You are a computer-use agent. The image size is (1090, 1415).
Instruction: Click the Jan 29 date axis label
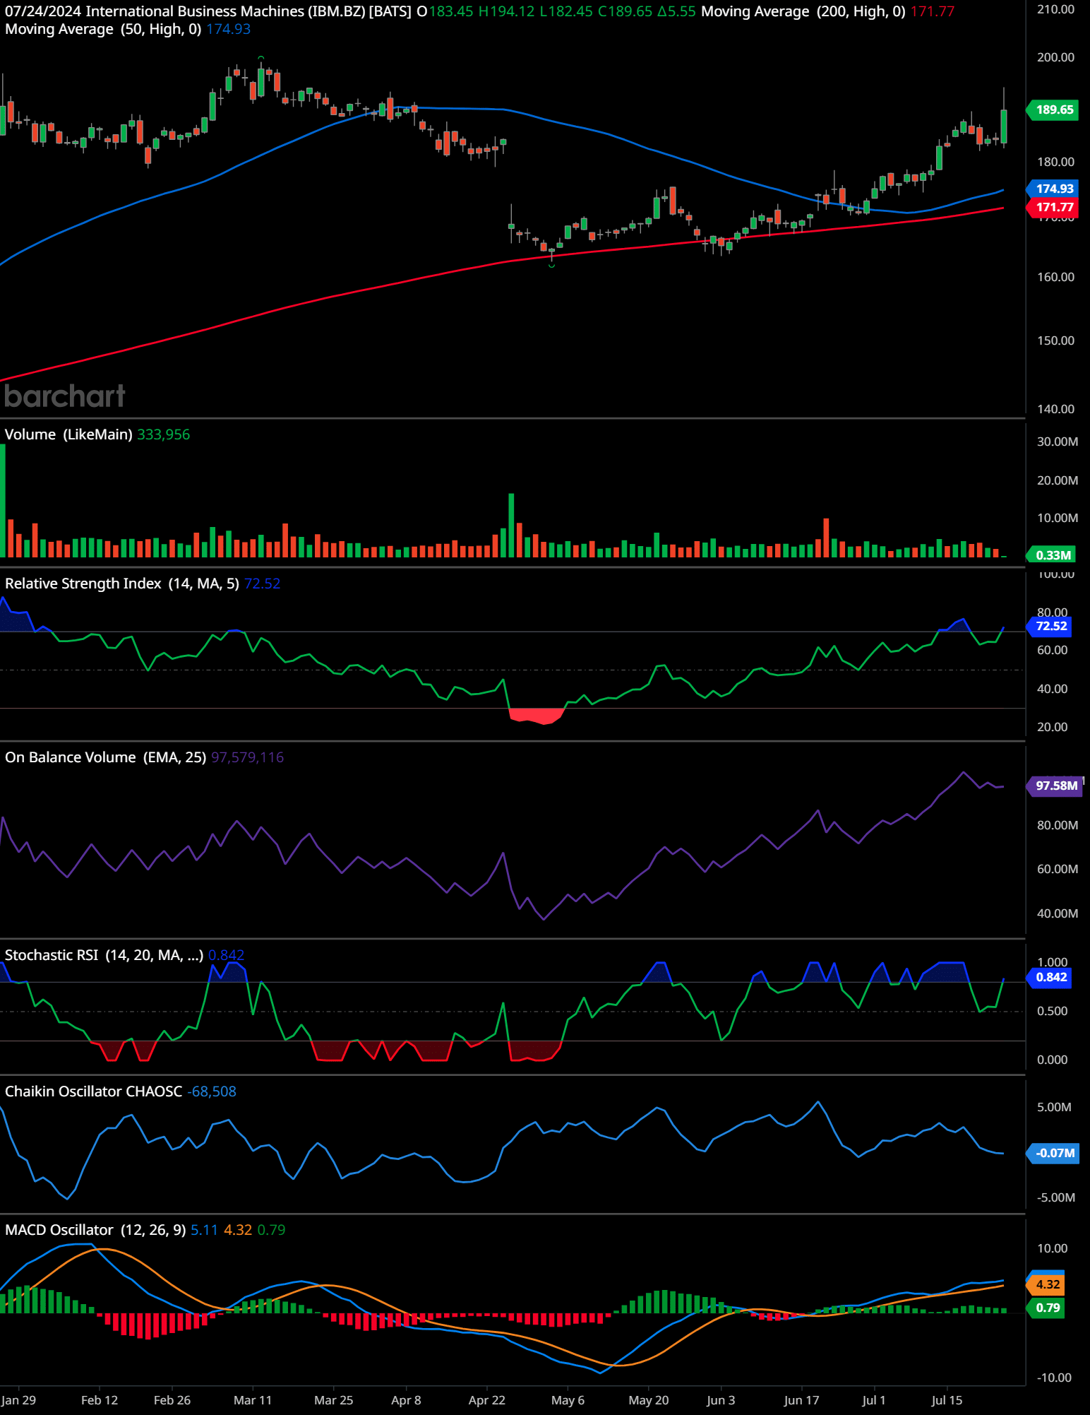click(x=19, y=1400)
